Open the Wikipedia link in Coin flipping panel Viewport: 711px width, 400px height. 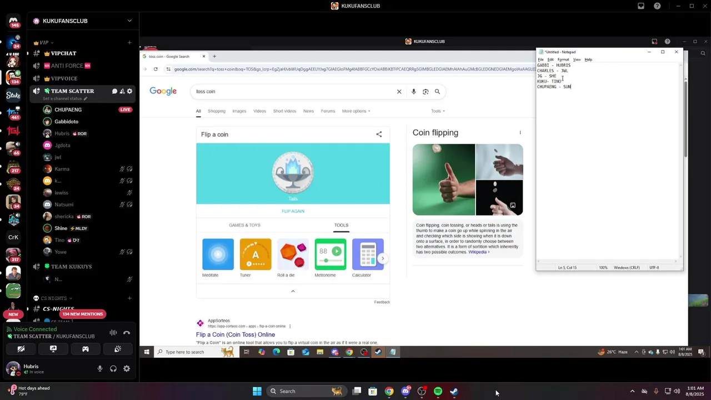[x=479, y=252]
